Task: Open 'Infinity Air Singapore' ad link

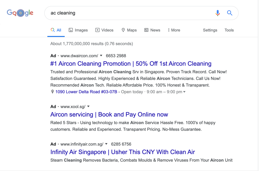Action: click(122, 152)
